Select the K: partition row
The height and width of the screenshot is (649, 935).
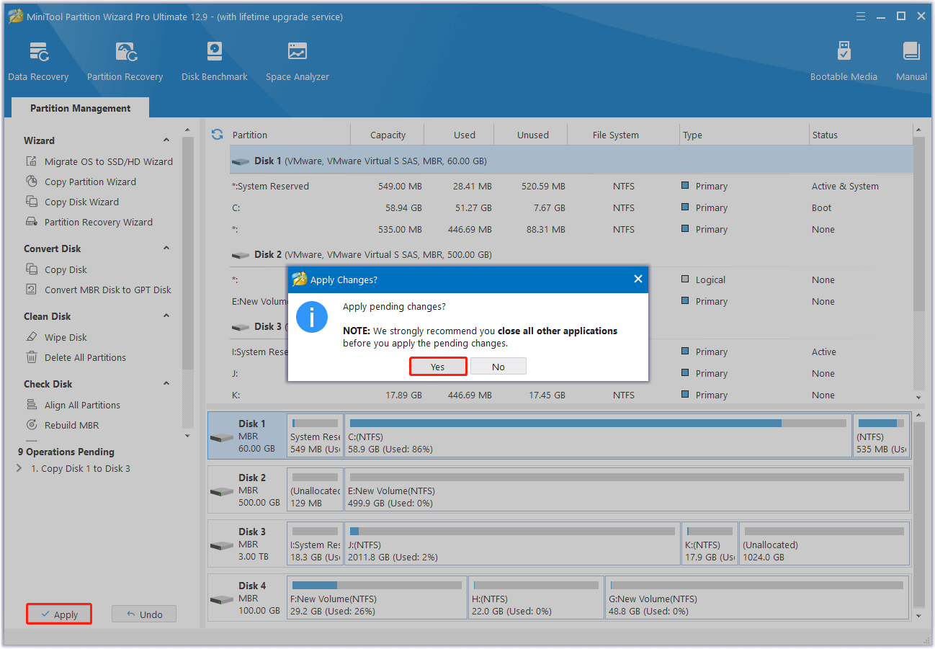(x=571, y=395)
